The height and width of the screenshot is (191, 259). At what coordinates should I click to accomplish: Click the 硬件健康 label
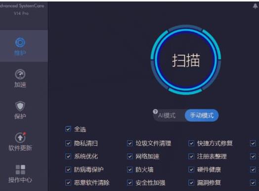(209, 169)
